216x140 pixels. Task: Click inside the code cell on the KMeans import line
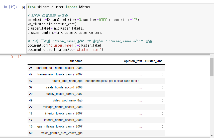click(x=59, y=7)
